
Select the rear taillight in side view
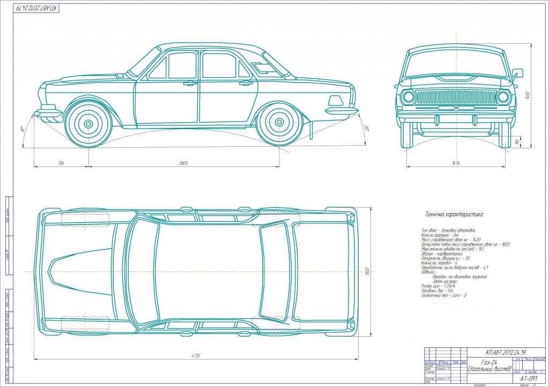tap(336, 101)
